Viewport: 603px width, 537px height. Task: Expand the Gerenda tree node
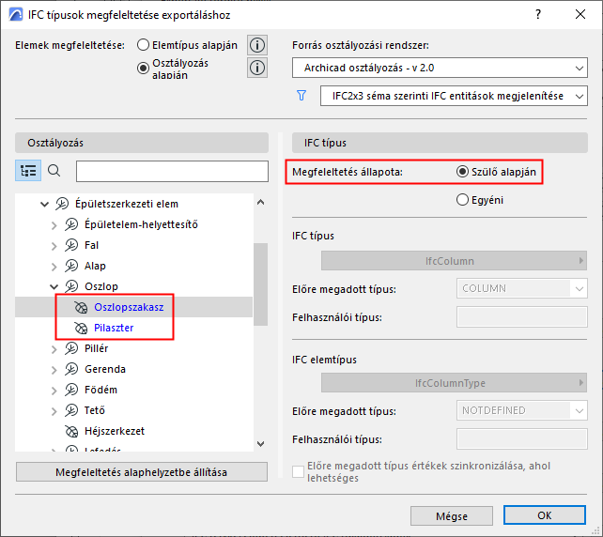[x=54, y=370]
